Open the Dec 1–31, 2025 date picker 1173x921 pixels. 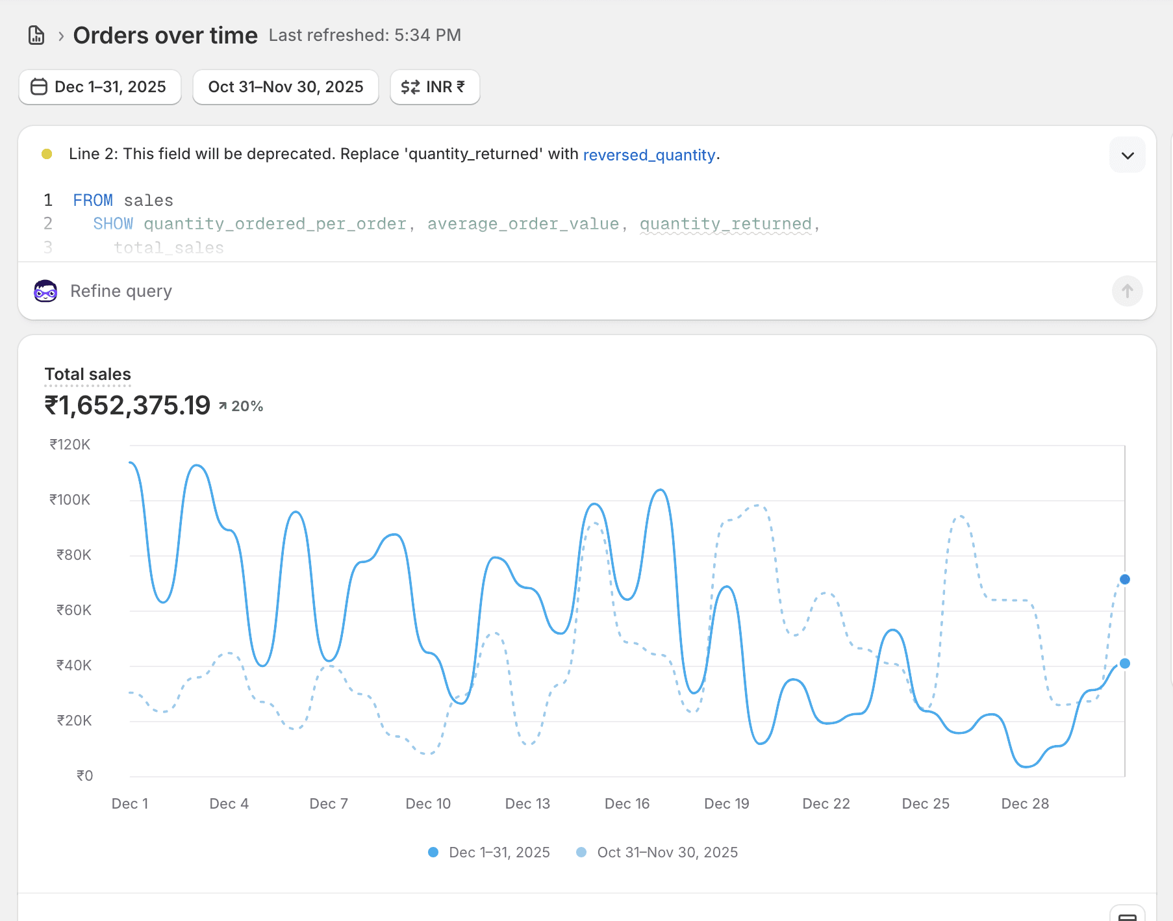(x=100, y=87)
